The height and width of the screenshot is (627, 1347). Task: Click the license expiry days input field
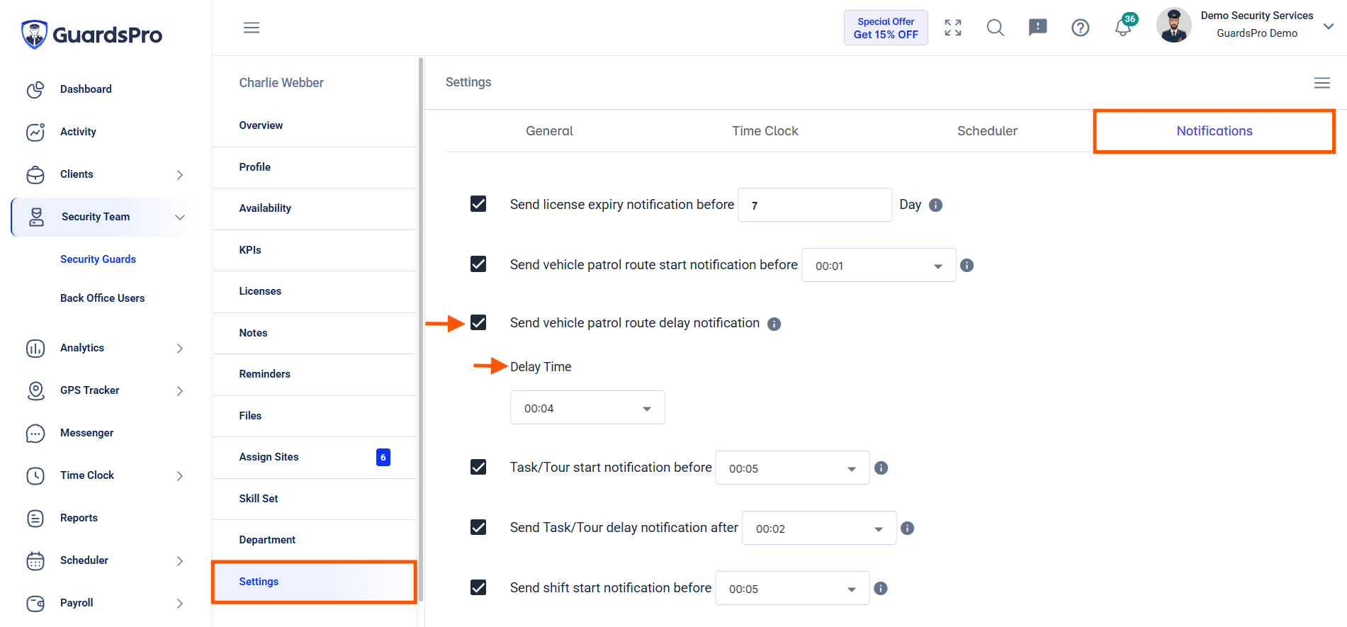(x=815, y=205)
